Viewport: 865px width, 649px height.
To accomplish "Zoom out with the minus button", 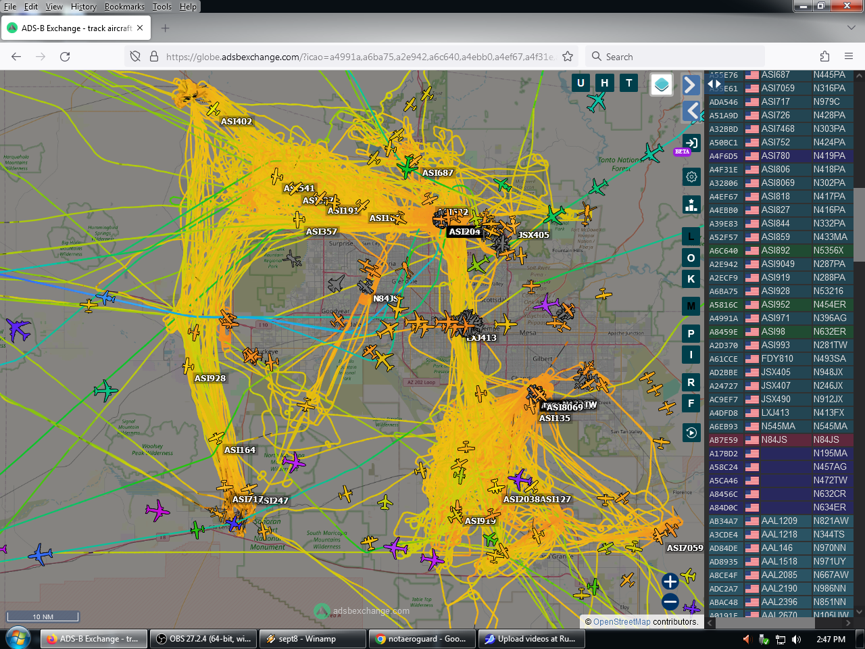I will pos(670,602).
